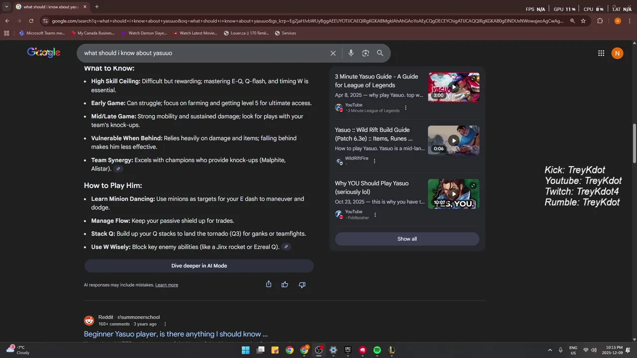Open Louer.ca 170 René bookmark
This screenshot has height=358, width=637.
click(x=247, y=33)
